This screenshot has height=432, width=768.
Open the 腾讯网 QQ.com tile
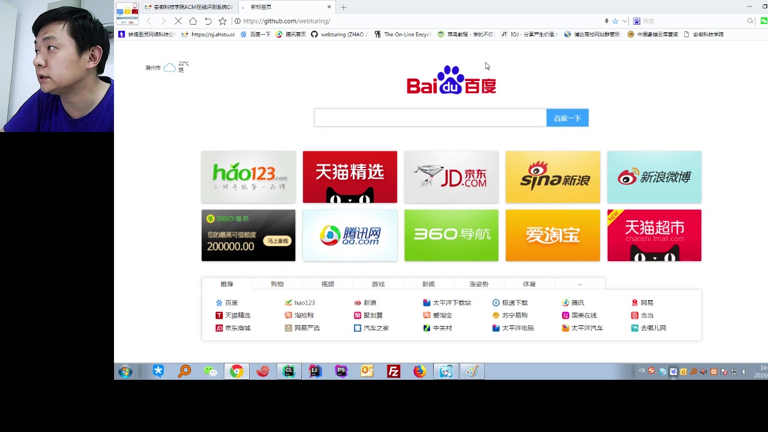click(x=350, y=235)
